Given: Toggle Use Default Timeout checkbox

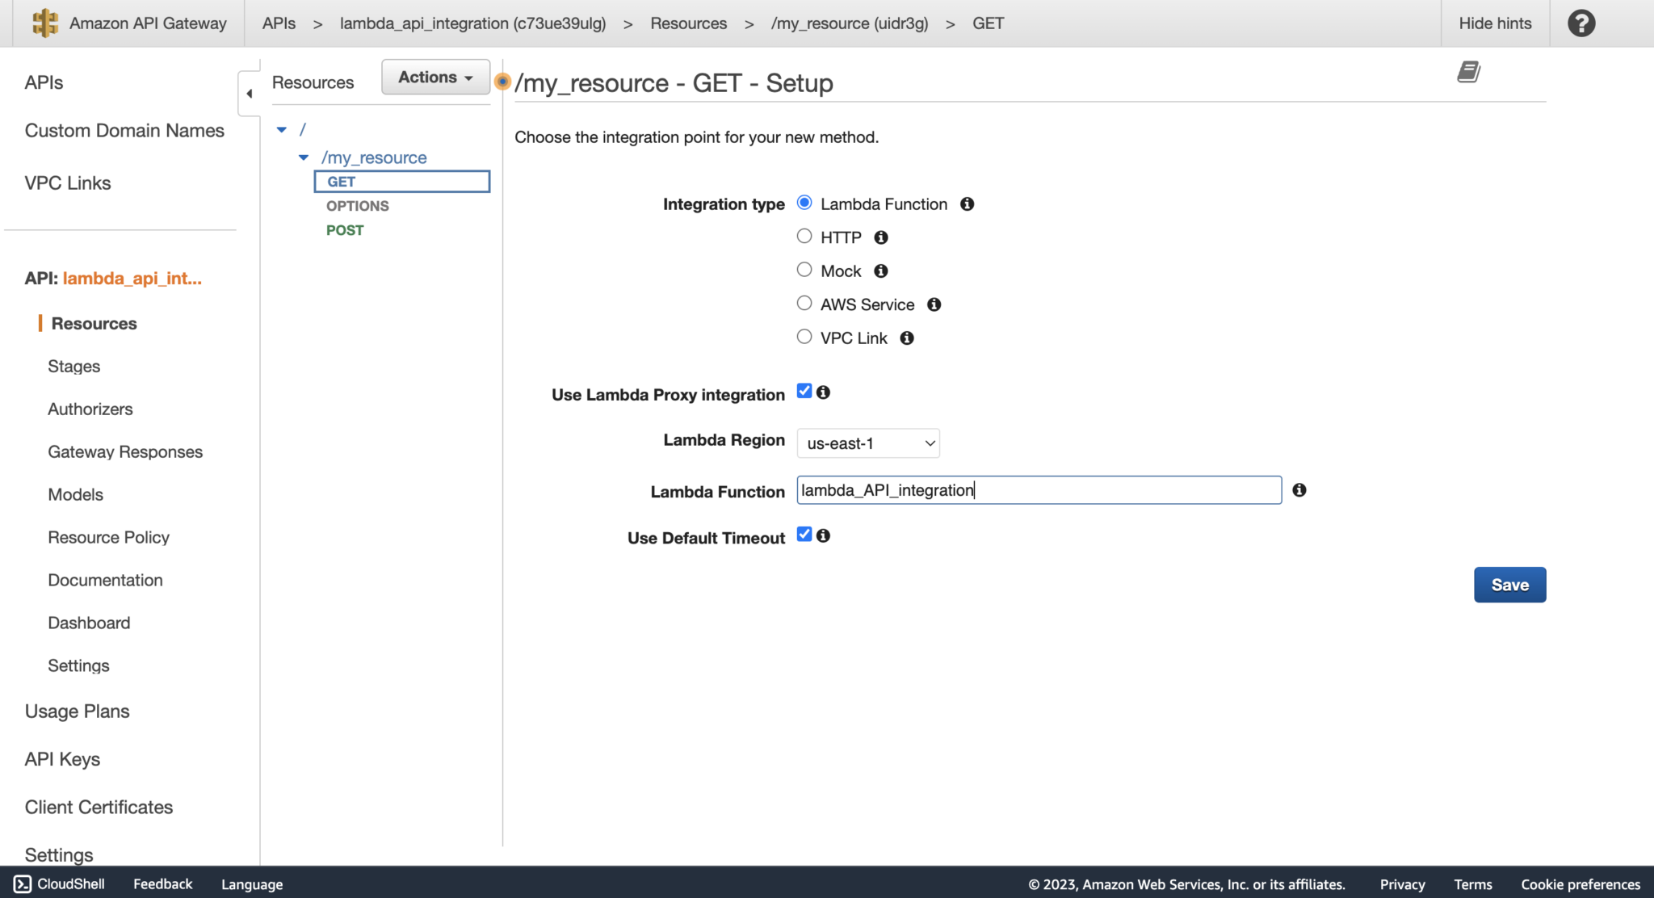Looking at the screenshot, I should (804, 535).
